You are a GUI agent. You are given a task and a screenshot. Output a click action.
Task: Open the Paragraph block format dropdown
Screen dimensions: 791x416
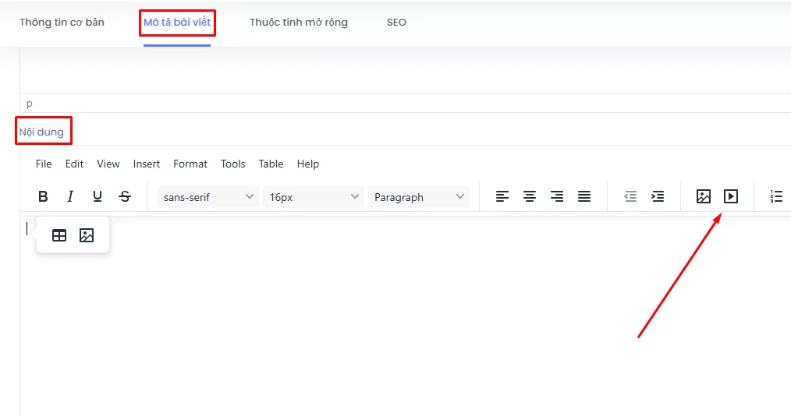click(x=419, y=197)
